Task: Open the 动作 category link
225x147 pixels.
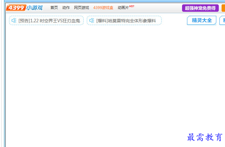Action: tap(66, 7)
